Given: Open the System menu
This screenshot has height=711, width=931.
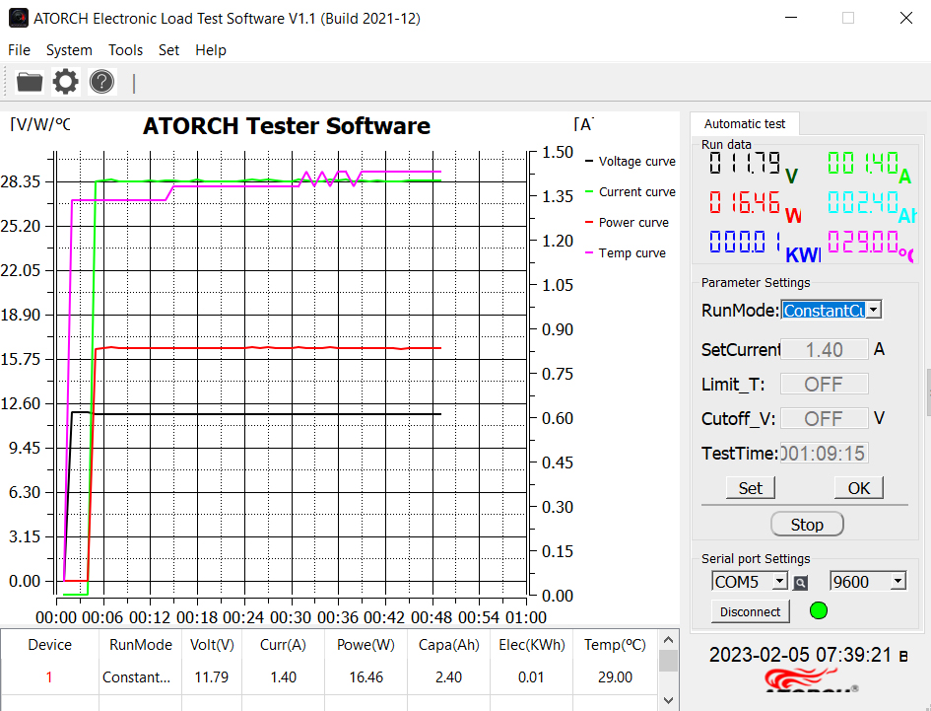Looking at the screenshot, I should tap(69, 50).
